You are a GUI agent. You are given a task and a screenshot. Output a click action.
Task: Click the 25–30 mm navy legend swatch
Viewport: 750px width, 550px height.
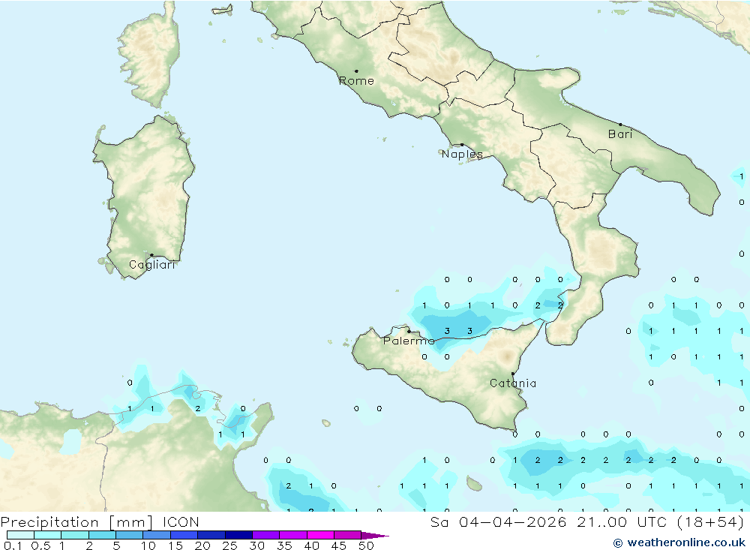pos(238,535)
